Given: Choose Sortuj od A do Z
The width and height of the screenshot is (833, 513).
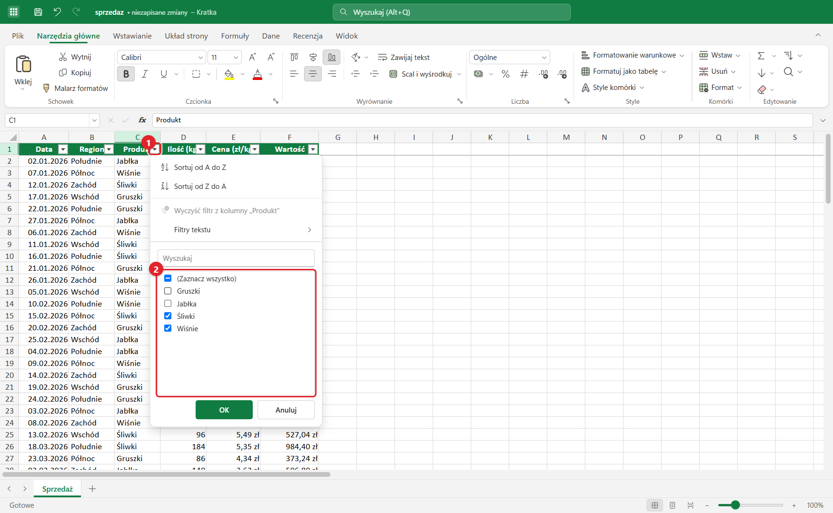Looking at the screenshot, I should [x=236, y=168].
